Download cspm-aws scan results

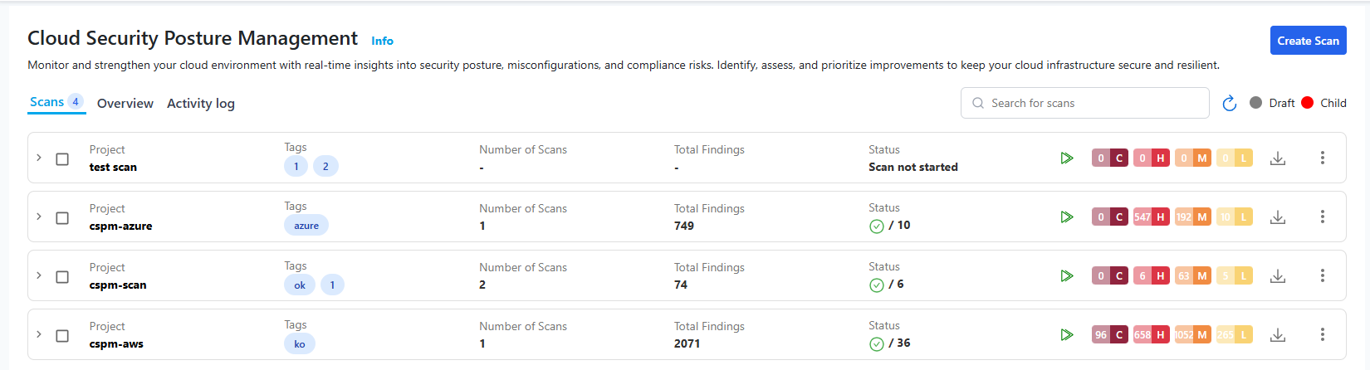[1278, 335]
